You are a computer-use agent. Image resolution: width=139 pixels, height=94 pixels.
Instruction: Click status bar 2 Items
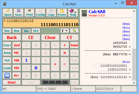(83, 89)
